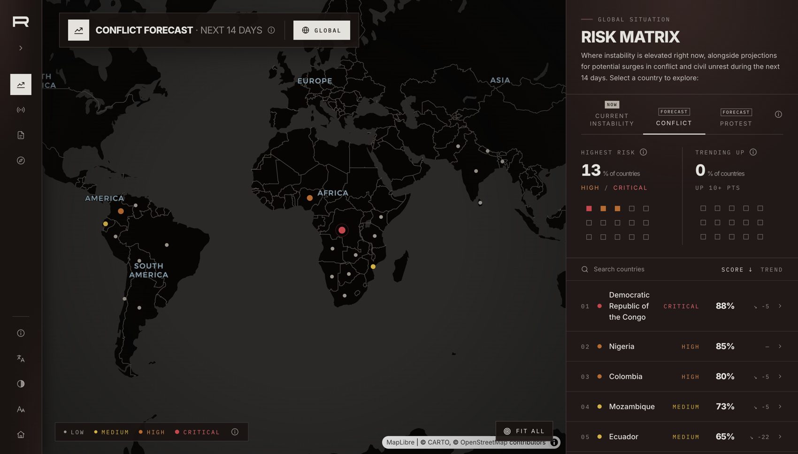Expand the Mozambique row chevron
The image size is (798, 454).
tap(780, 407)
